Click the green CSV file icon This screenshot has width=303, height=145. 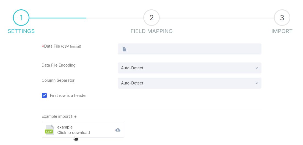pos(49,130)
